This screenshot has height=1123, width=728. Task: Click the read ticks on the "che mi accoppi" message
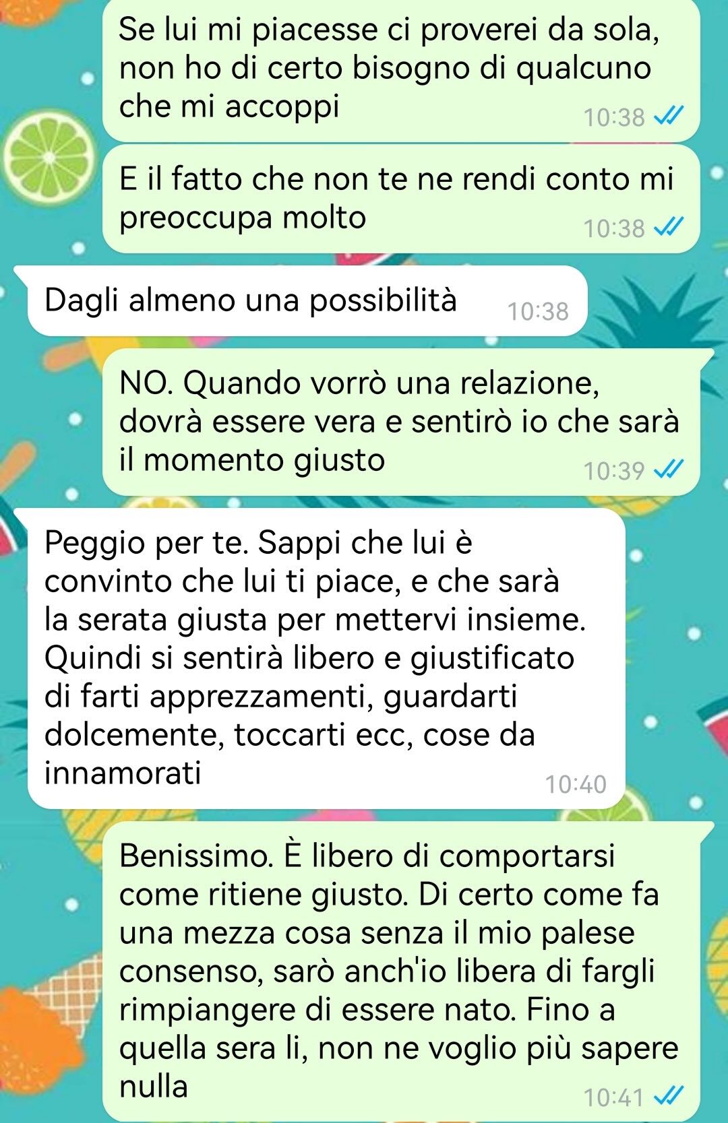pos(669,117)
